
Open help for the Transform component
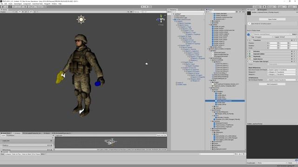point(292,40)
